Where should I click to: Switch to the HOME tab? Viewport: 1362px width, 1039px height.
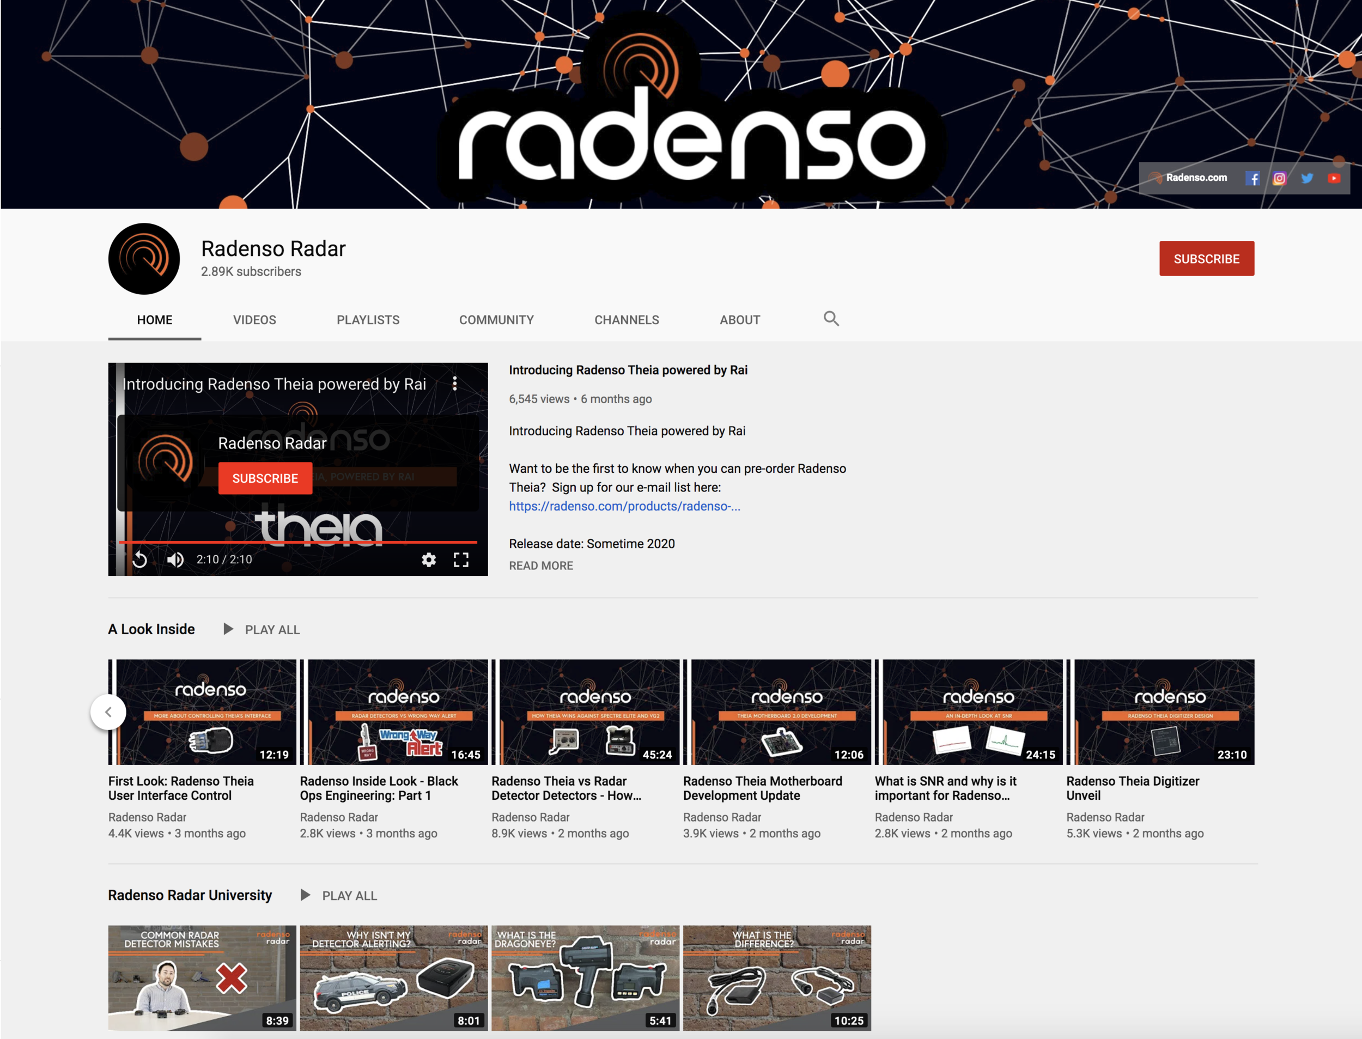click(x=155, y=320)
